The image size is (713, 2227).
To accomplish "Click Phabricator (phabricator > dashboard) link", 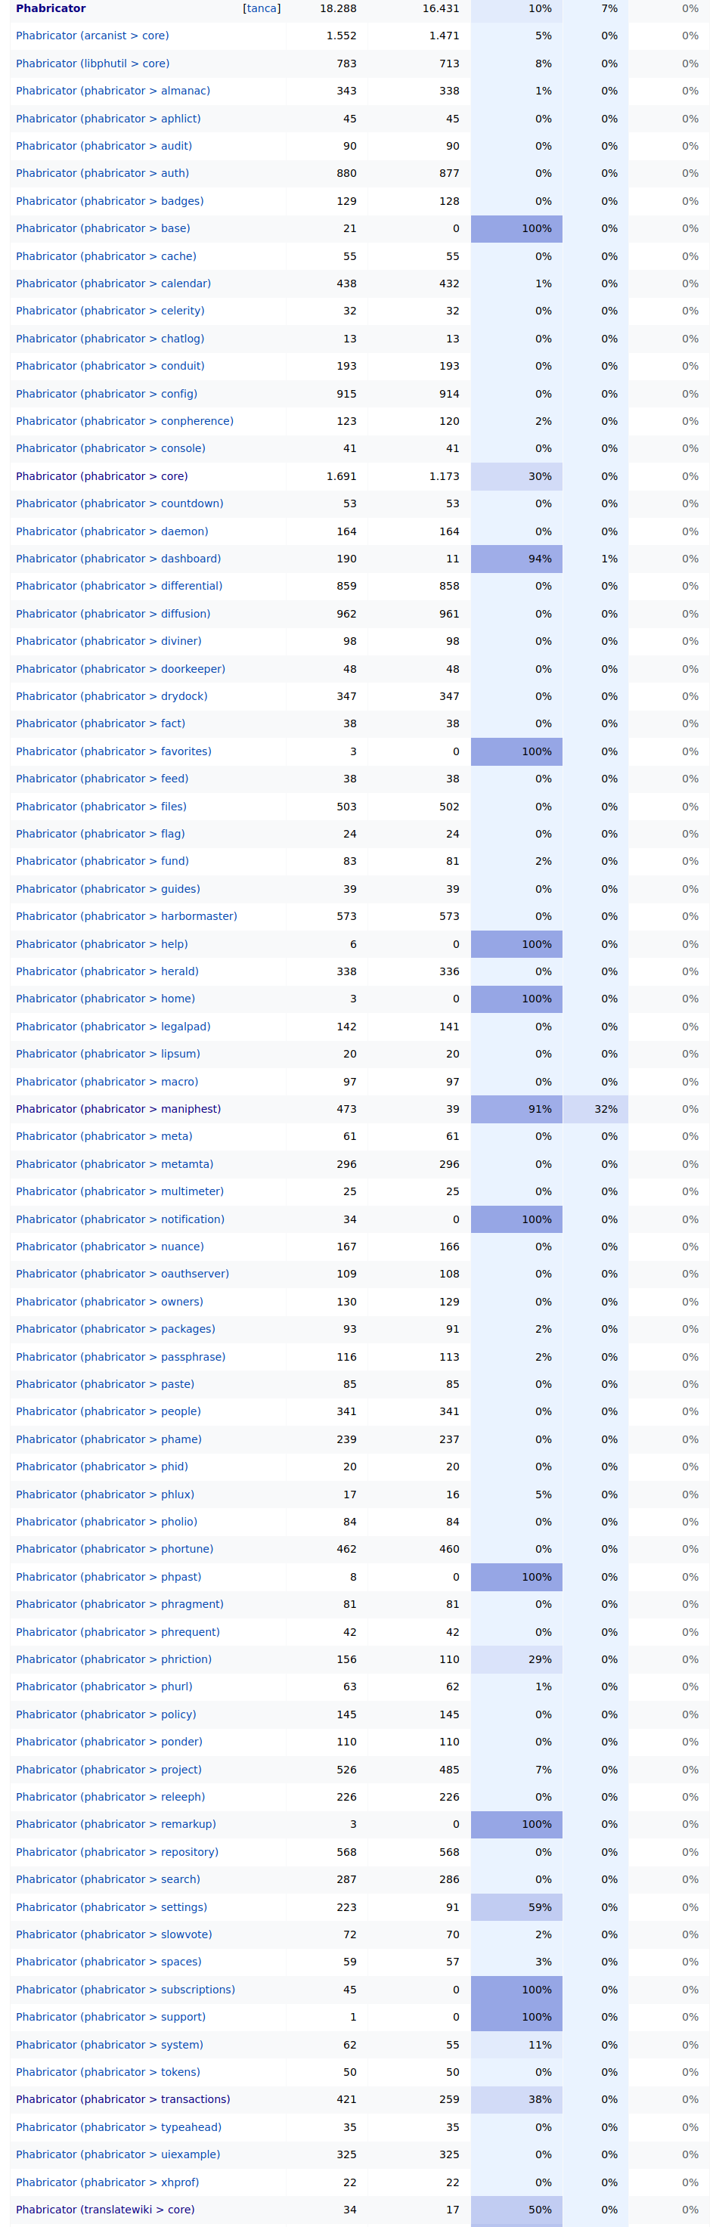I will point(119,559).
